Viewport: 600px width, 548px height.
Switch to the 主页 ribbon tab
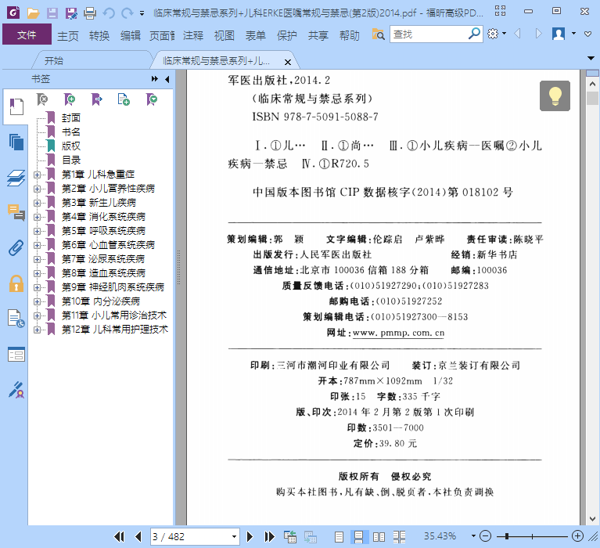pos(68,35)
